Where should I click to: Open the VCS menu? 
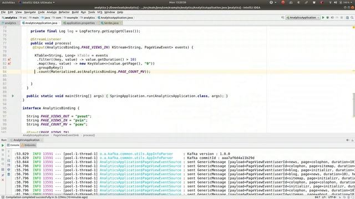(x=100, y=12)
